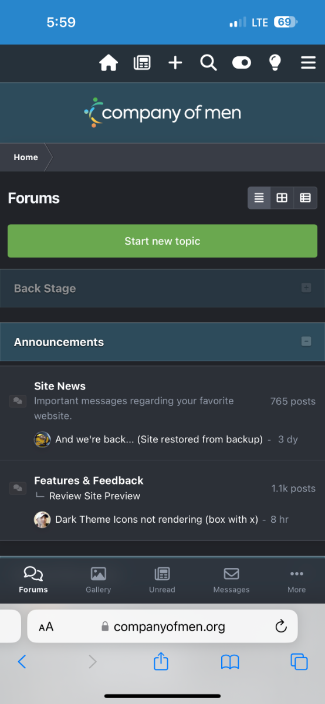This screenshot has height=704, width=325.
Task: Open the news feed icon in top toolbar
Action: (x=142, y=63)
